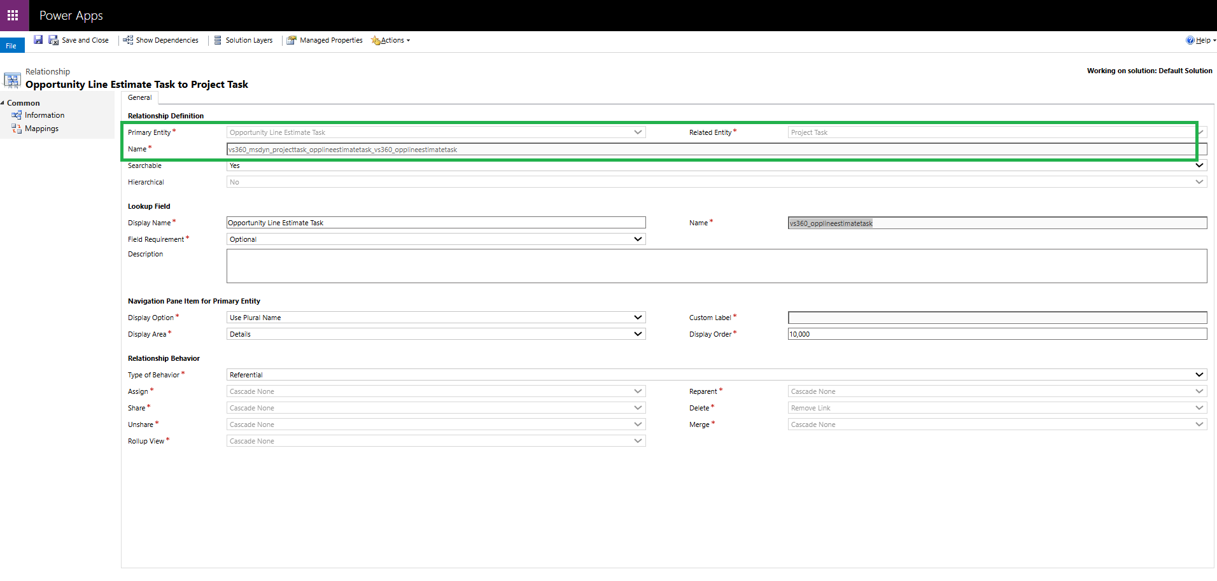The height and width of the screenshot is (581, 1217).
Task: Click Save and Close button
Action: coord(79,40)
